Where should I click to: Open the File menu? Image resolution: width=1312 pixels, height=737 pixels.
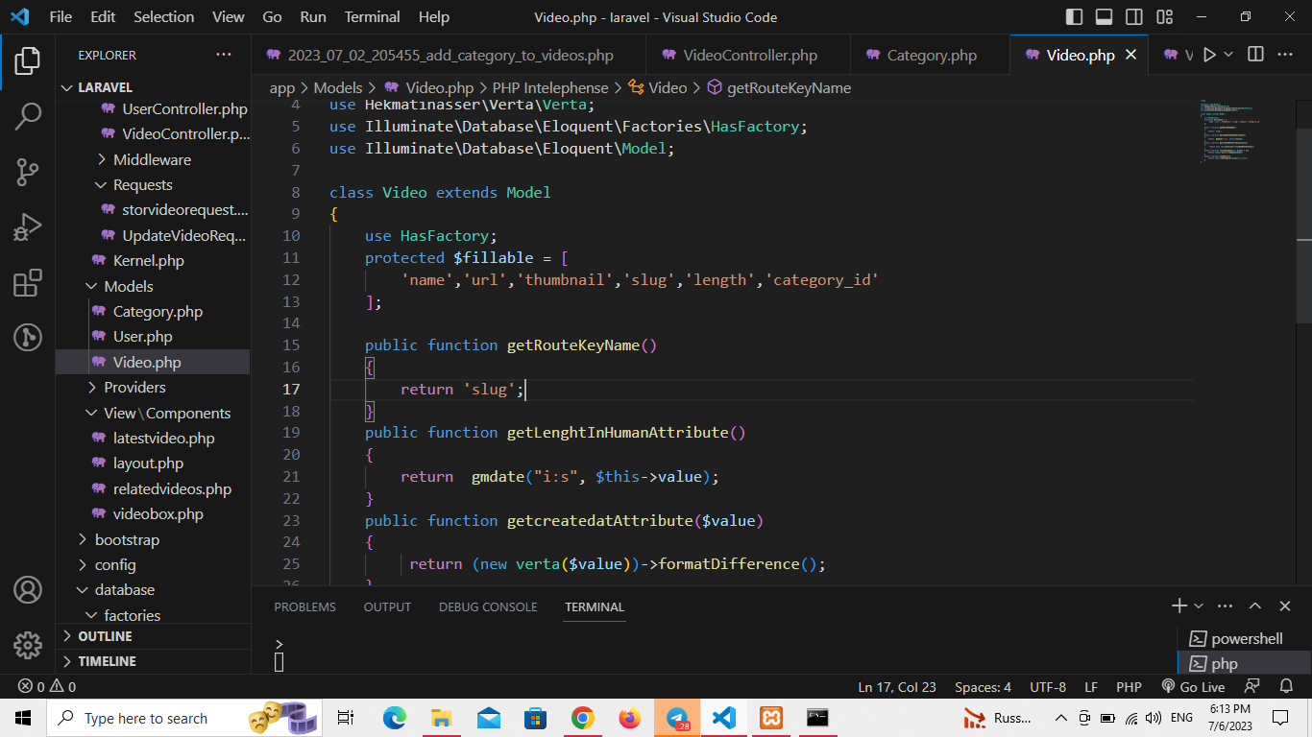coord(61,17)
